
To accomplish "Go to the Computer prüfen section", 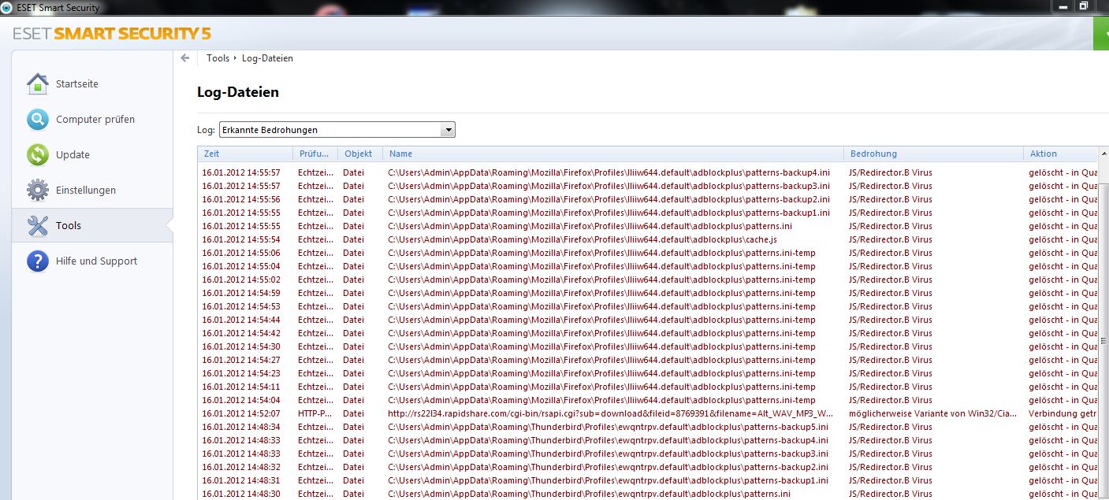I will click(x=95, y=119).
